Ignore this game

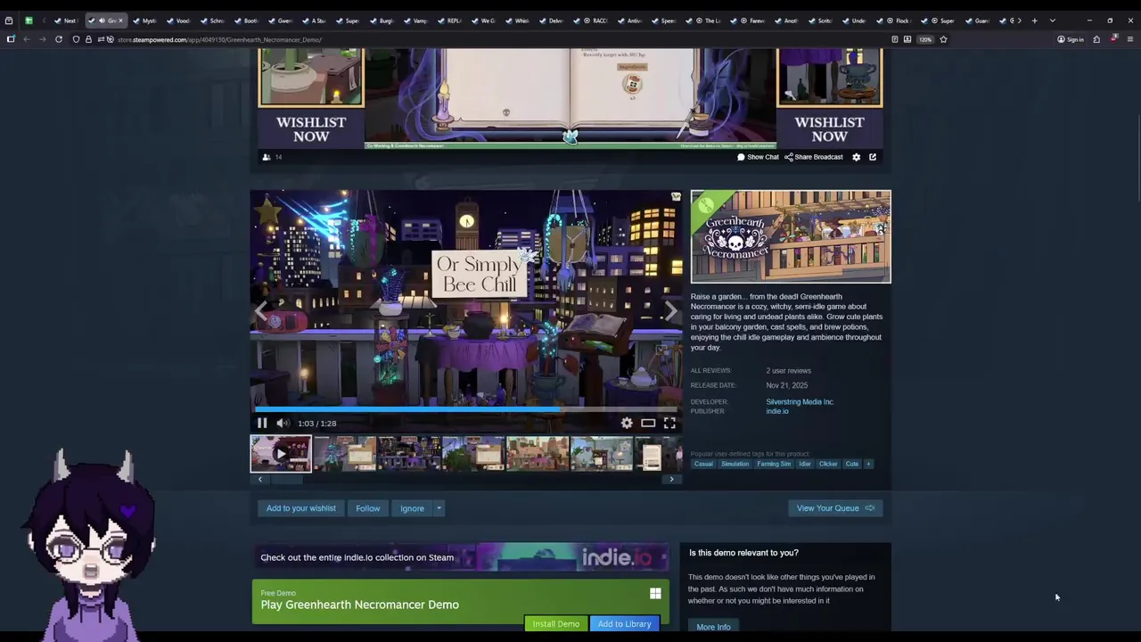[412, 508]
